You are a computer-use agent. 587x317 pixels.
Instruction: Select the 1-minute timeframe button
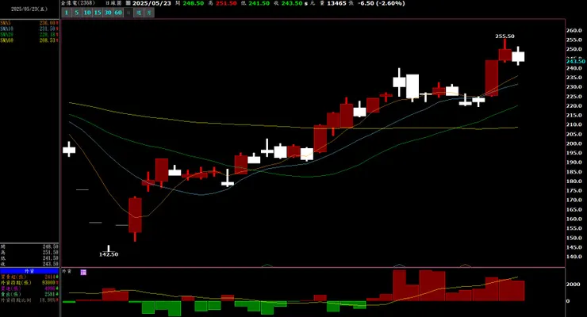point(67,13)
